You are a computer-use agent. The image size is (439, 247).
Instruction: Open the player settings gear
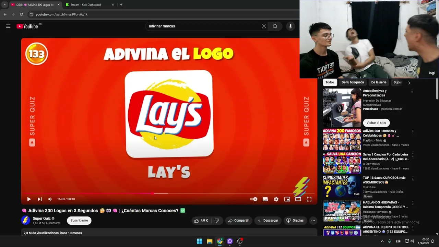(x=276, y=199)
